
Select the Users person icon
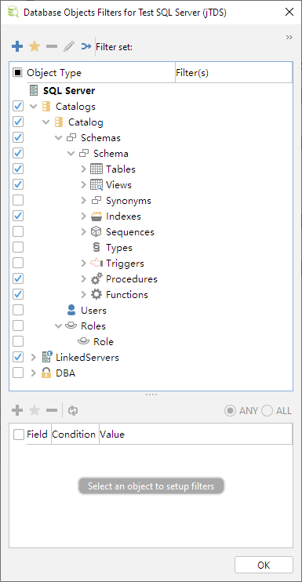coord(71,310)
